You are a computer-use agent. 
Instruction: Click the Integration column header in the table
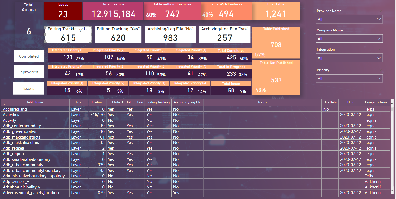(135, 102)
